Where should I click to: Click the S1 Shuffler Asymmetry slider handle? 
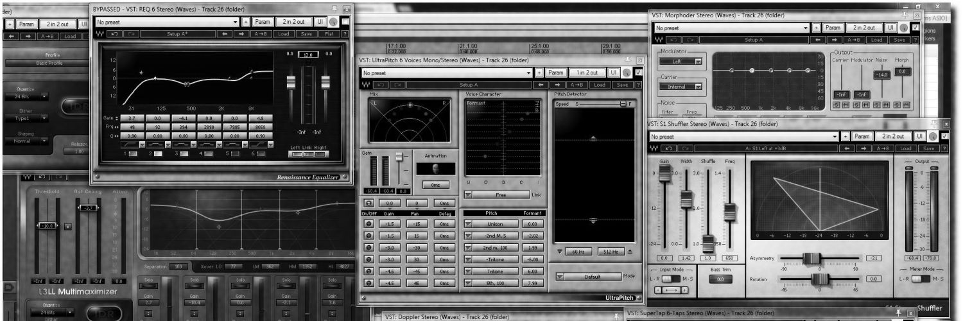[x=811, y=258]
